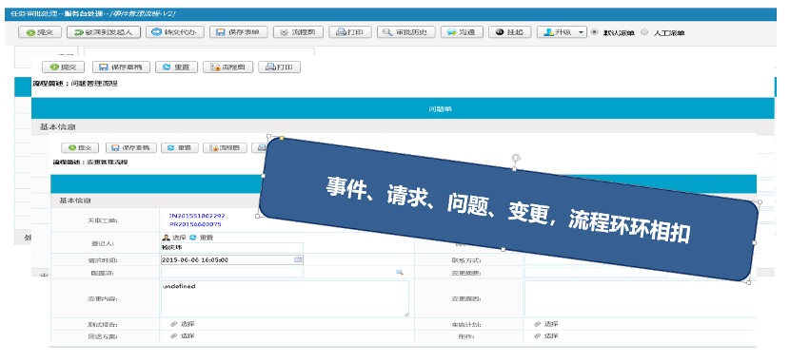Open linked ticket PR20156600075

pos(195,224)
